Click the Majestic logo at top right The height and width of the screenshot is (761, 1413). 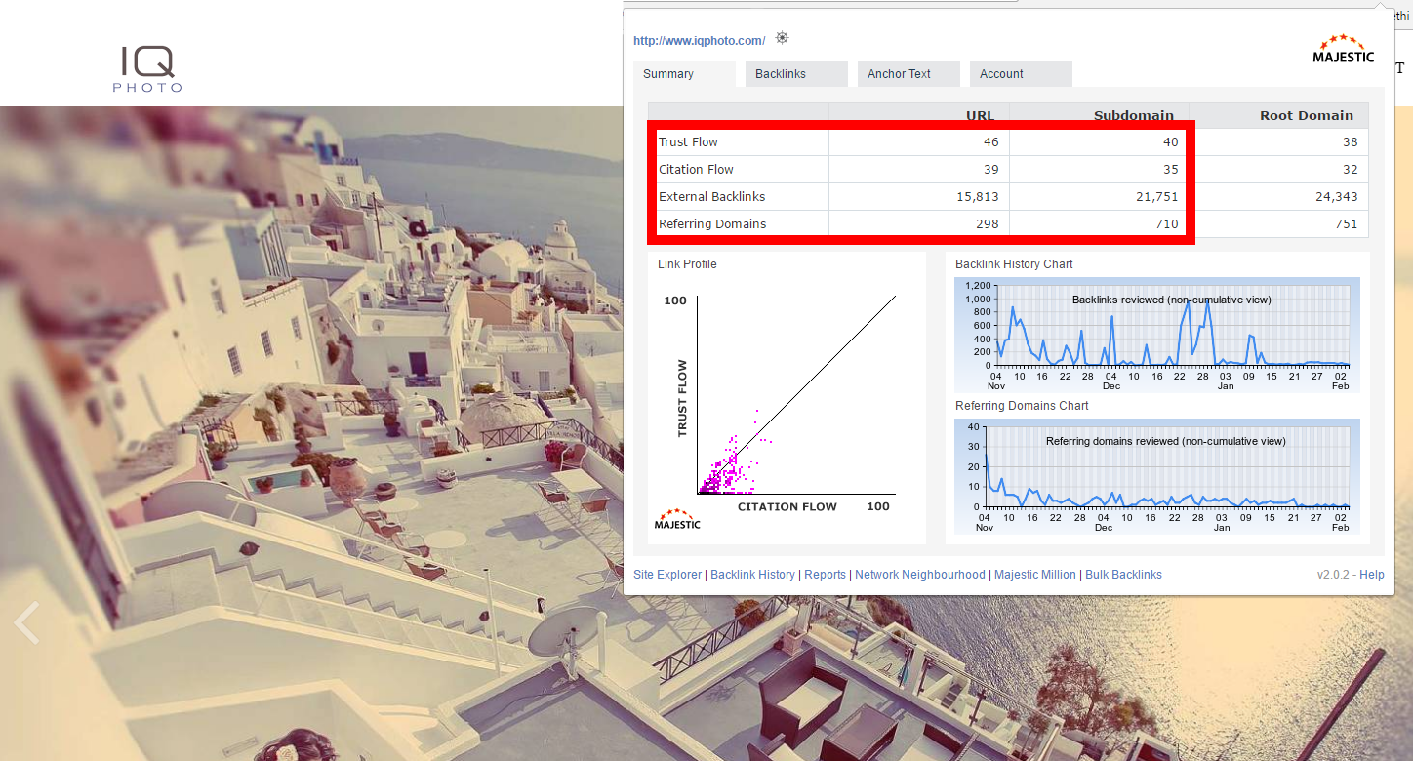point(1344,49)
